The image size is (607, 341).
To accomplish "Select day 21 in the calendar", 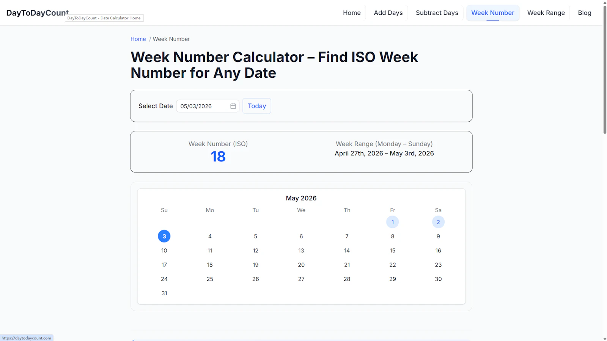I will 347,265.
